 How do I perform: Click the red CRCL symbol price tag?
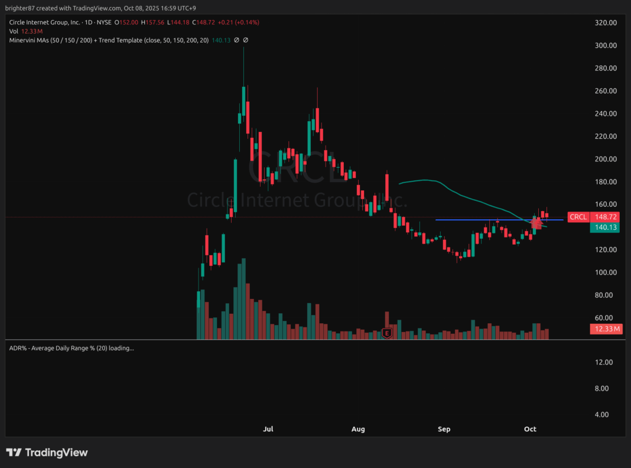578,217
